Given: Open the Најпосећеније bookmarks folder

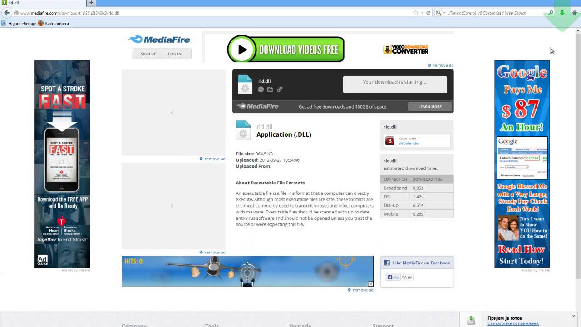Looking at the screenshot, I should pos(19,23).
